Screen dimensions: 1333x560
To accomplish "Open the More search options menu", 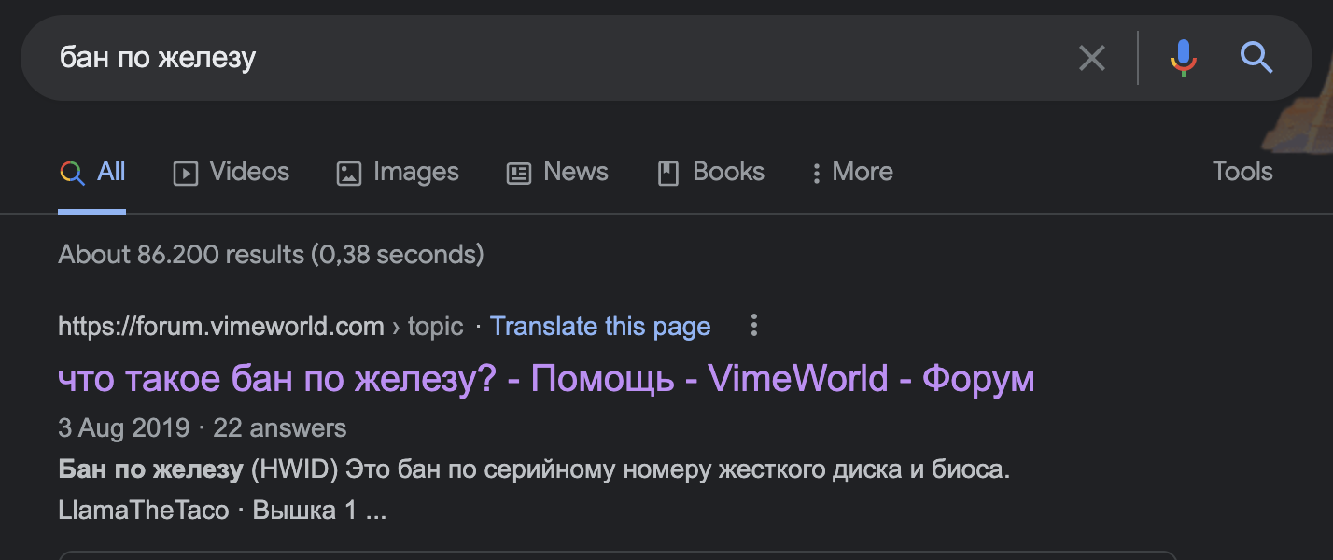I will 850,172.
